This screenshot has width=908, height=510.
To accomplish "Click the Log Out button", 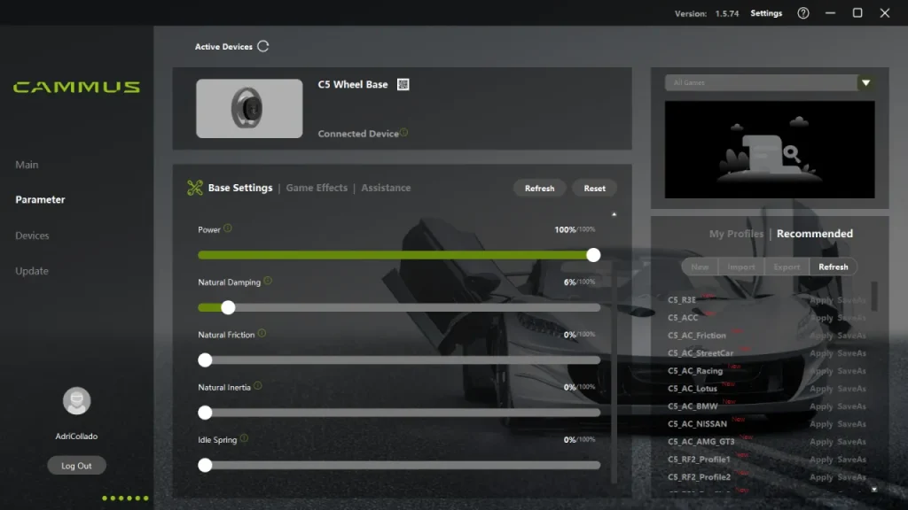I will [x=76, y=466].
